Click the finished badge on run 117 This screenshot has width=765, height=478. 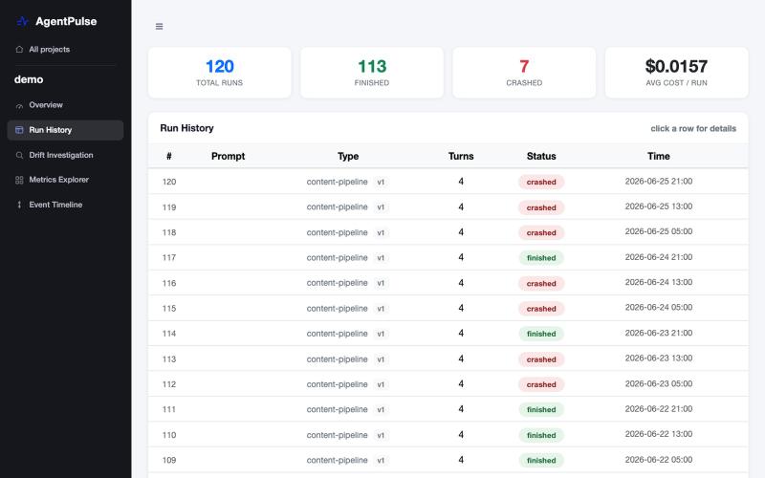coord(541,258)
